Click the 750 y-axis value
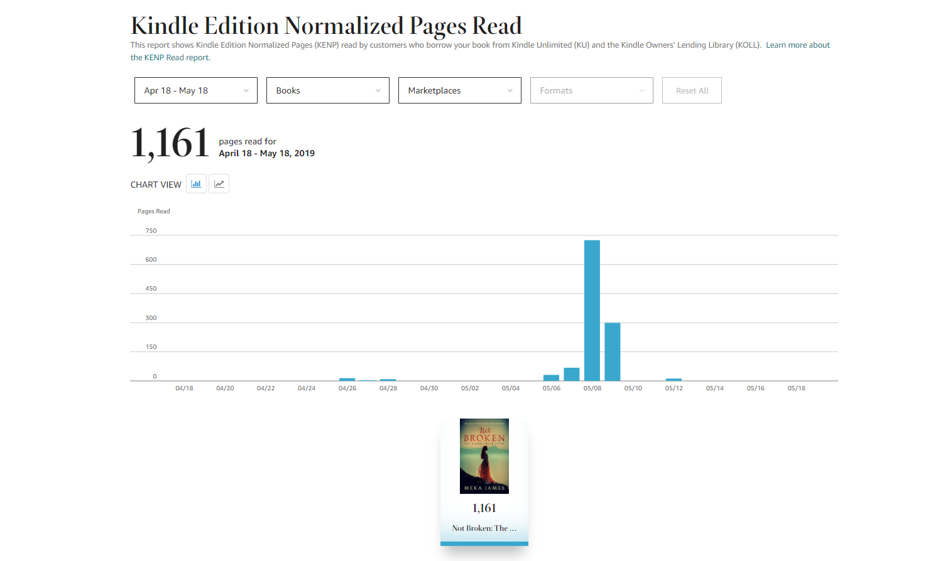Image resolution: width=933 pixels, height=561 pixels. coord(151,231)
